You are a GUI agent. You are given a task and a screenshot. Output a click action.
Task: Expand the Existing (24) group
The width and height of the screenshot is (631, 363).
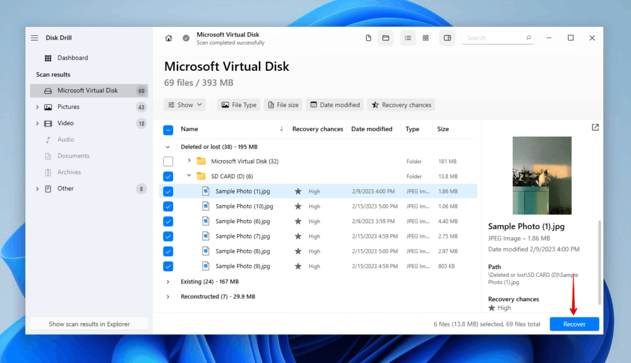point(168,282)
